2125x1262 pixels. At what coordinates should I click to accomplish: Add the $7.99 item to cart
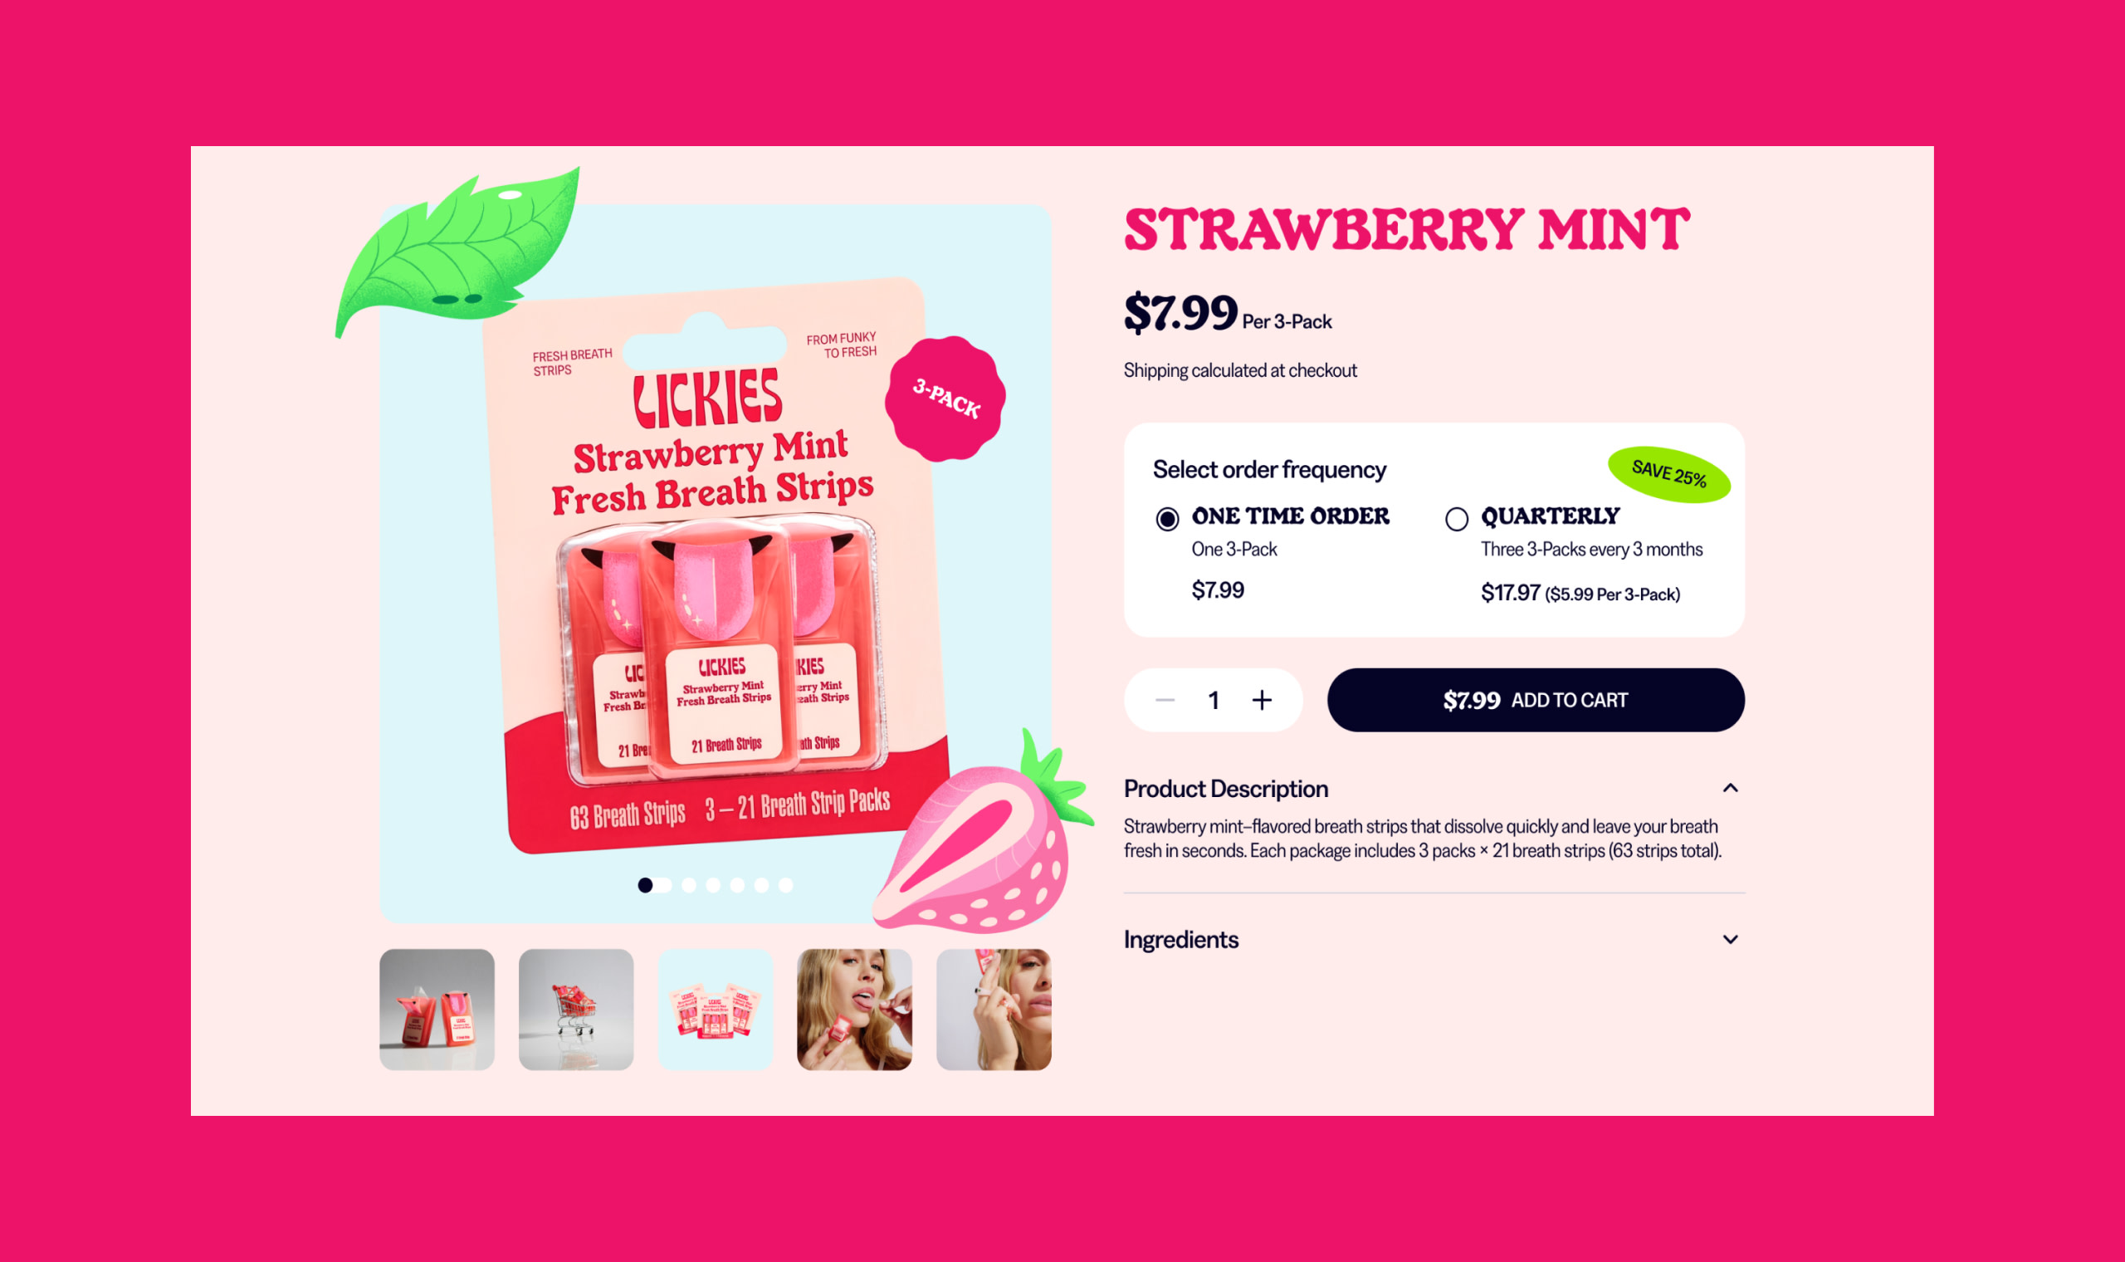[x=1536, y=700]
